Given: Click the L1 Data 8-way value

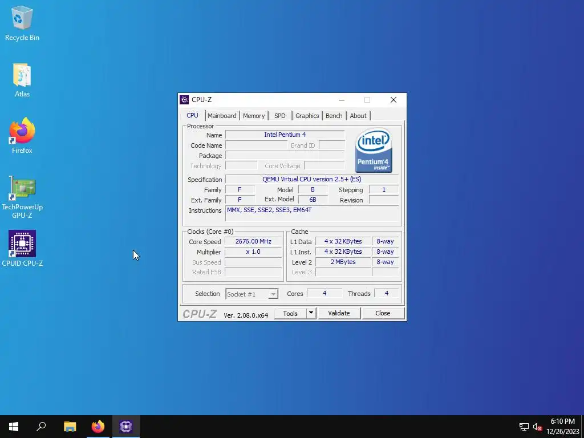Looking at the screenshot, I should coord(385,241).
